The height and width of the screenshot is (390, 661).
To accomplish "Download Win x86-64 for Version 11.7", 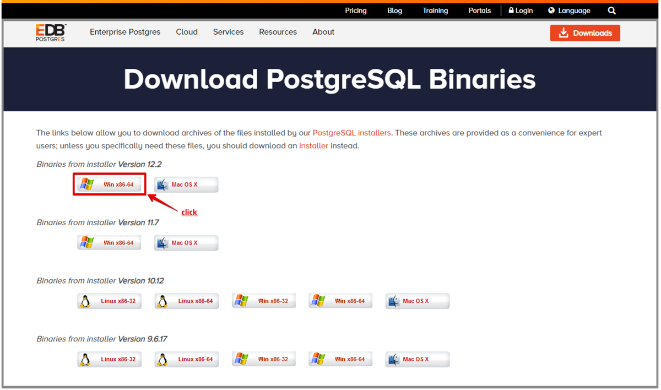I will (109, 242).
